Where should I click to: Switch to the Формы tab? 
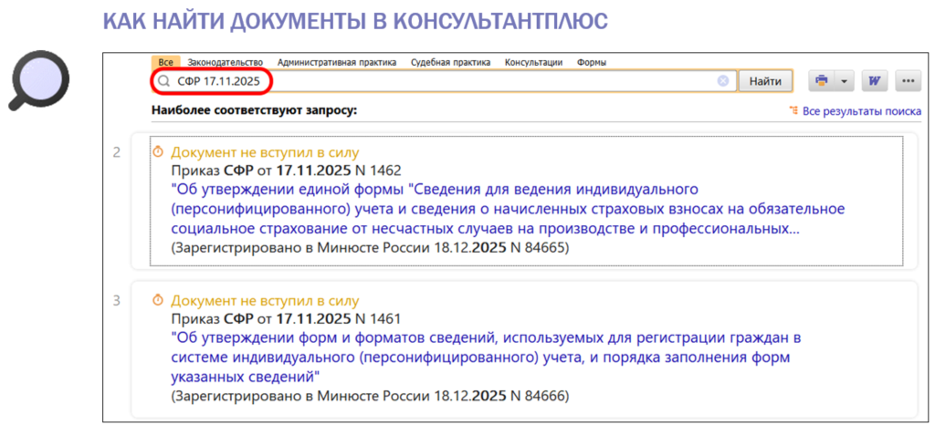592,62
